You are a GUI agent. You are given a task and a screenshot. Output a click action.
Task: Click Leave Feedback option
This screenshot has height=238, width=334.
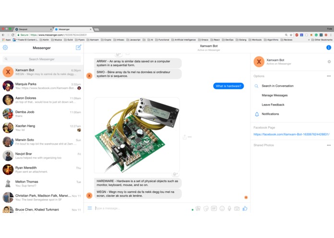point(273,105)
